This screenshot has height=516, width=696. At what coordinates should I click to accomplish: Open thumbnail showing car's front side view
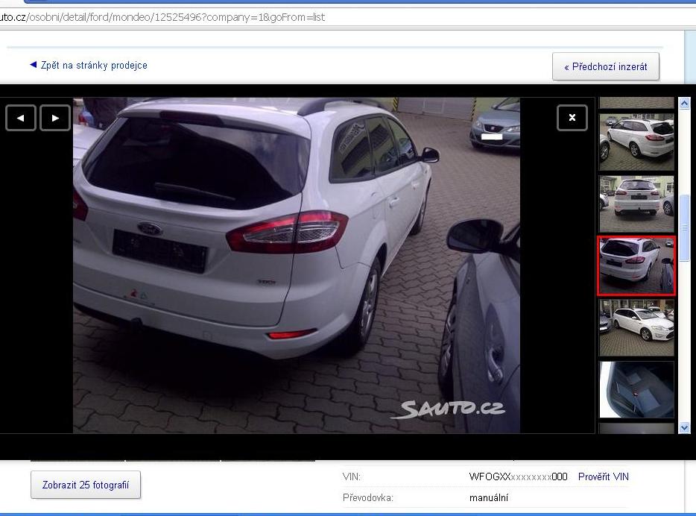[x=636, y=327]
